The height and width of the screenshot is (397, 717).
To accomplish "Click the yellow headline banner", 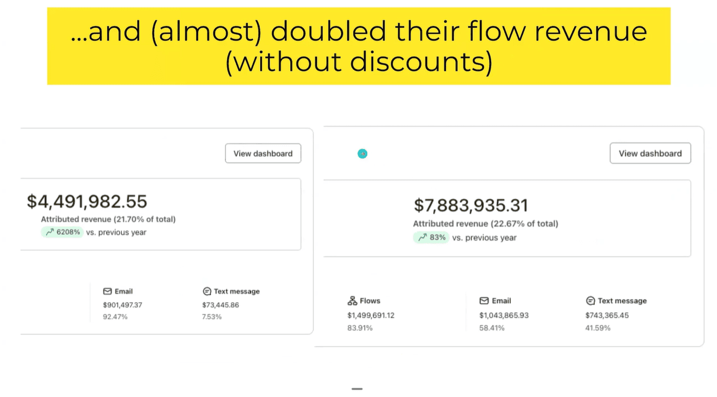I will click(x=358, y=46).
